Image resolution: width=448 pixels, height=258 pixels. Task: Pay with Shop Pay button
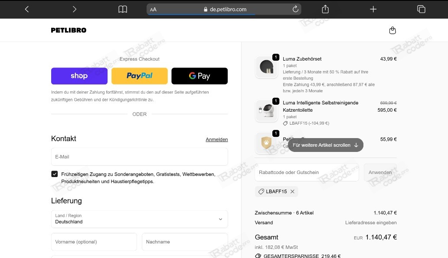tap(79, 76)
